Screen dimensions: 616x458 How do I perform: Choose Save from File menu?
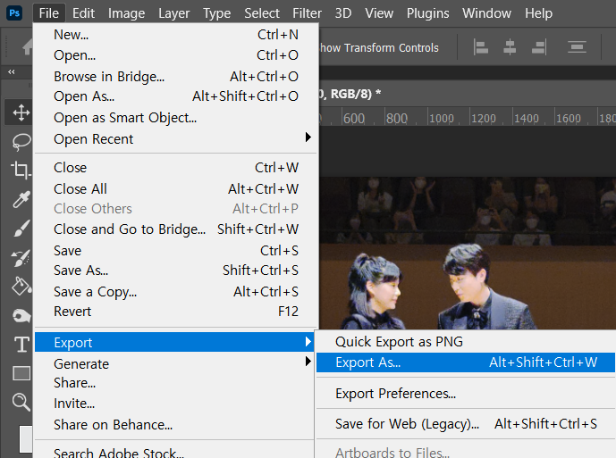pos(176,250)
